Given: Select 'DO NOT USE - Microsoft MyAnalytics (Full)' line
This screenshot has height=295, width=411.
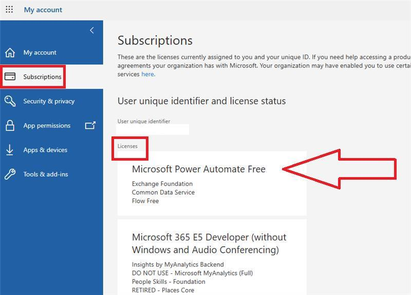Looking at the screenshot, I should click(192, 273).
